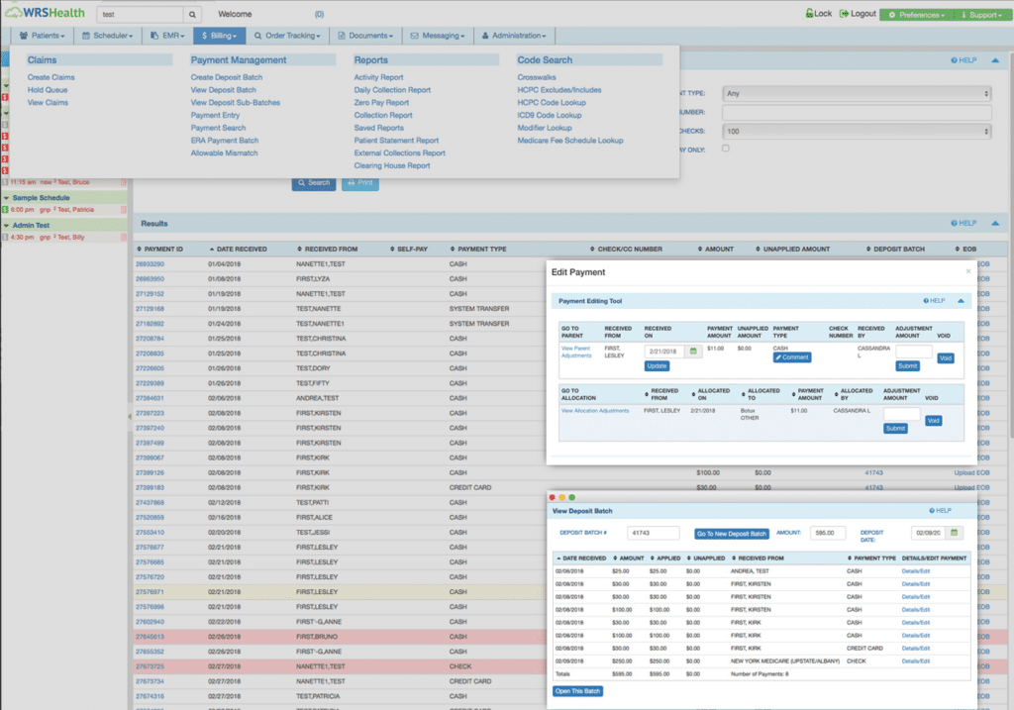Toggle the Self-Pay Only checkbox

pos(726,149)
